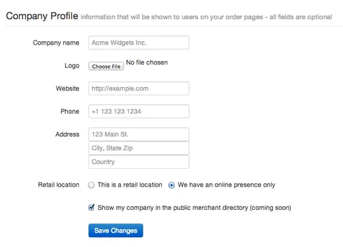The width and height of the screenshot is (343, 247).
Task: Click the 'Phone' field label
Action: [x=70, y=111]
